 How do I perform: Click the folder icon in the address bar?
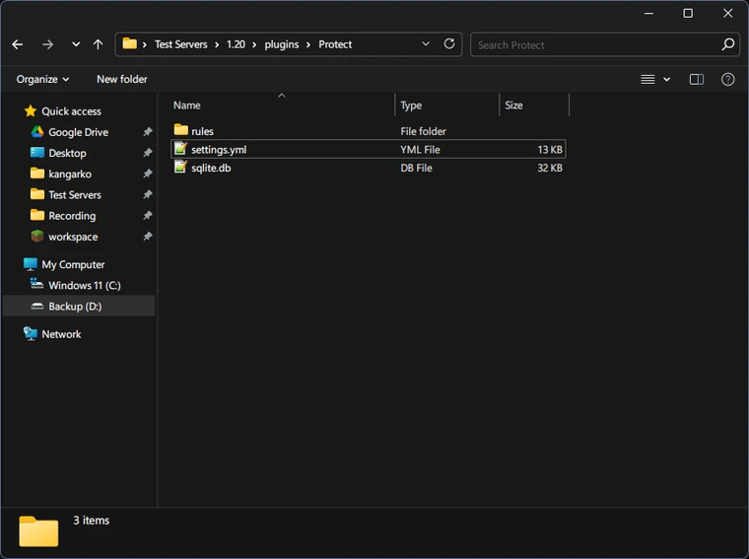(129, 44)
